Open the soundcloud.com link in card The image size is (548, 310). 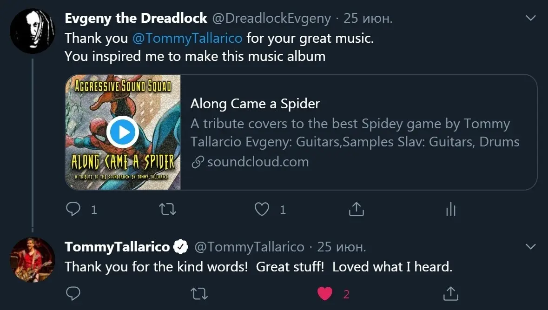tap(257, 162)
